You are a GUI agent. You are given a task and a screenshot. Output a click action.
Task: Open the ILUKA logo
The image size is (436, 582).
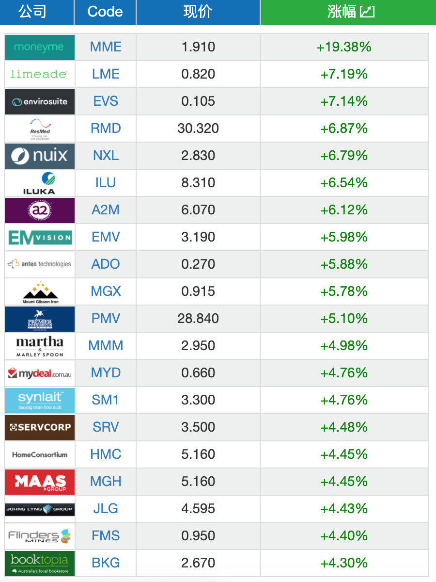(39, 183)
